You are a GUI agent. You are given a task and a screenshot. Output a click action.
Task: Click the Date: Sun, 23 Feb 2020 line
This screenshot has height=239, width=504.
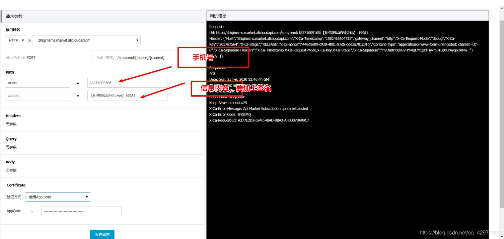tap(240, 80)
